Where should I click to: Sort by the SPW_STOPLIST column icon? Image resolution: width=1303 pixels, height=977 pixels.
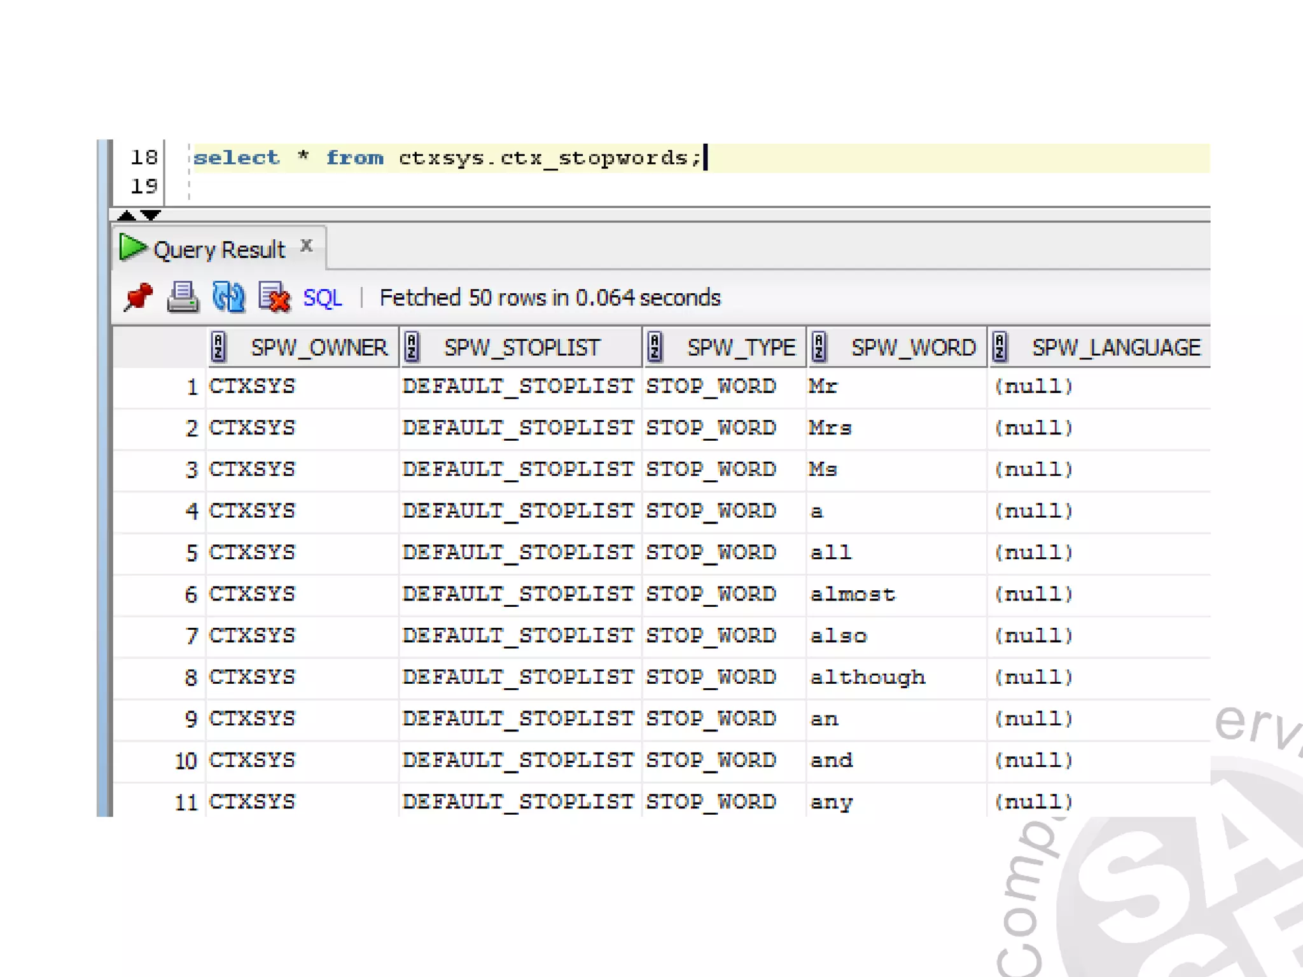coord(412,347)
